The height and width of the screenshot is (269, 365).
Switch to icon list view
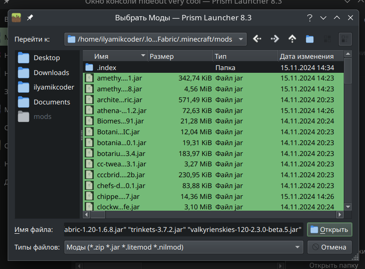click(x=327, y=39)
